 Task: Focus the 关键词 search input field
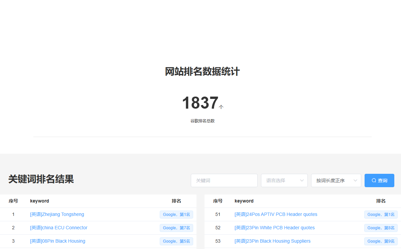tap(224, 180)
